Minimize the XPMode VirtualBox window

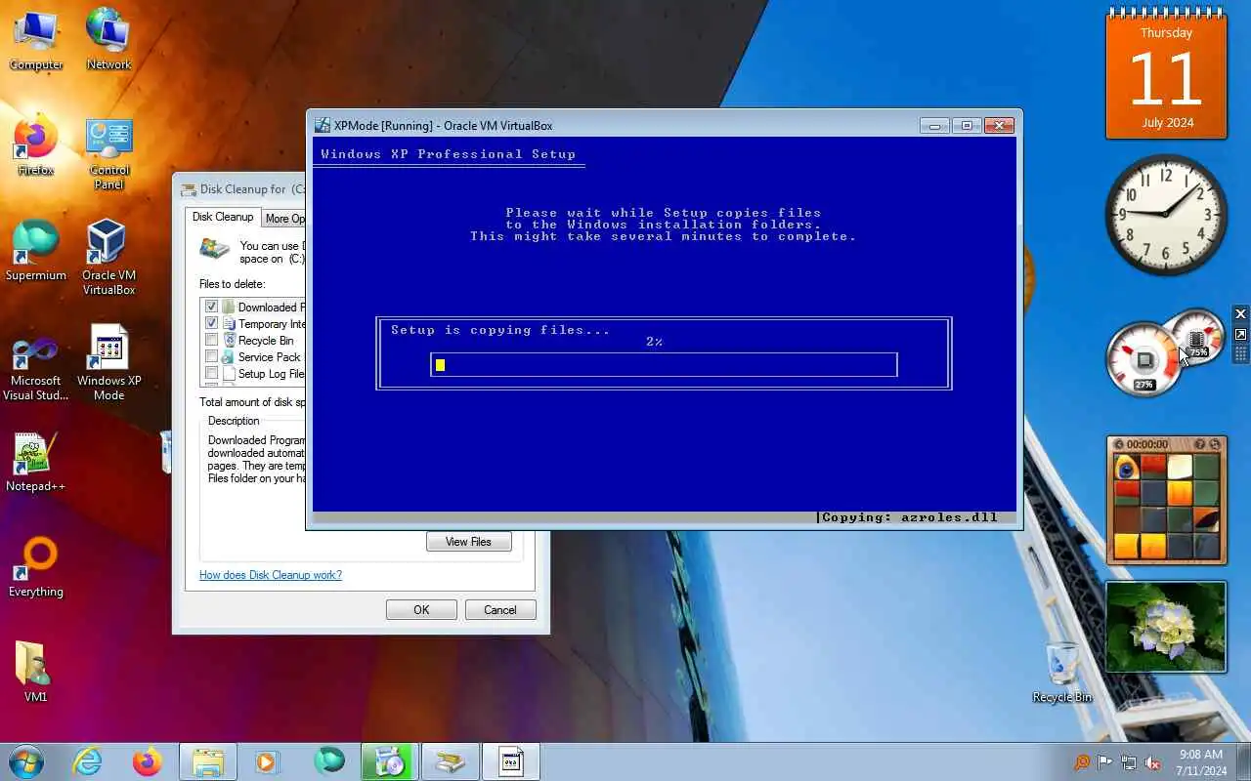click(934, 125)
